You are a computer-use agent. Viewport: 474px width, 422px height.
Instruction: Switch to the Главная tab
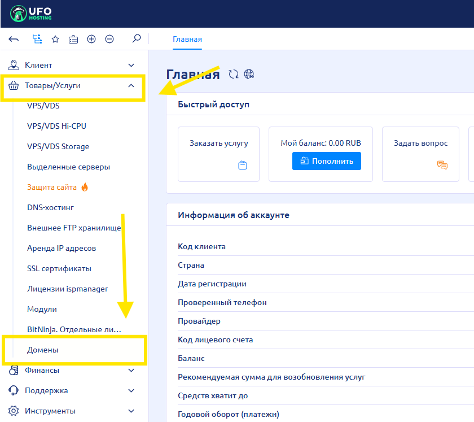(x=187, y=40)
